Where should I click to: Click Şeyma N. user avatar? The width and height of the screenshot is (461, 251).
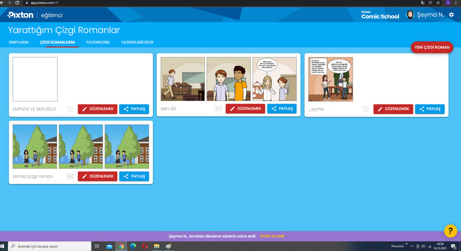[x=410, y=14]
